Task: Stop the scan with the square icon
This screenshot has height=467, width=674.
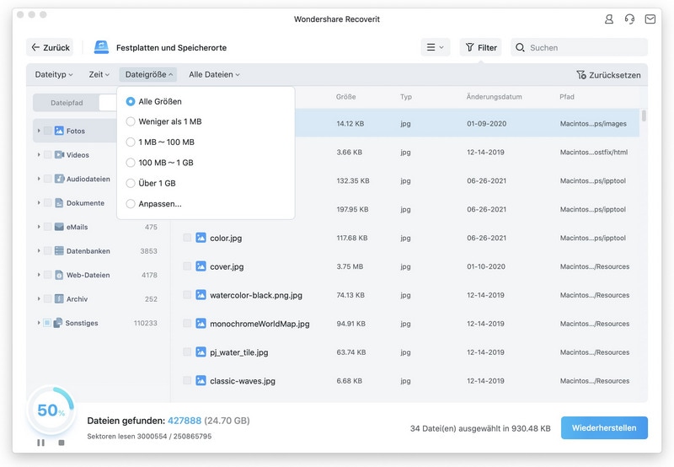Action: click(x=62, y=443)
